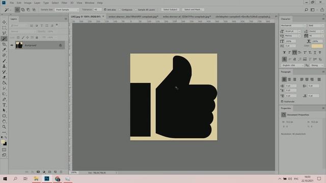This screenshot has height=183, width=326.
Task: Click the background color swatch
Action: point(5,144)
